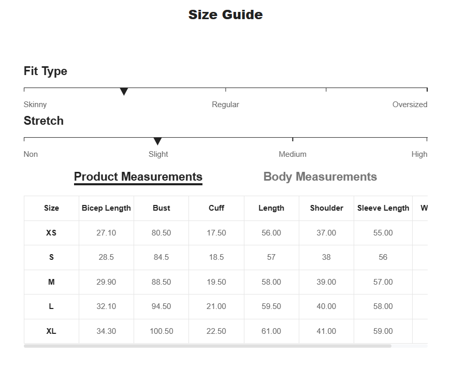Select the XS size row label
The image size is (451, 368).
tap(51, 232)
